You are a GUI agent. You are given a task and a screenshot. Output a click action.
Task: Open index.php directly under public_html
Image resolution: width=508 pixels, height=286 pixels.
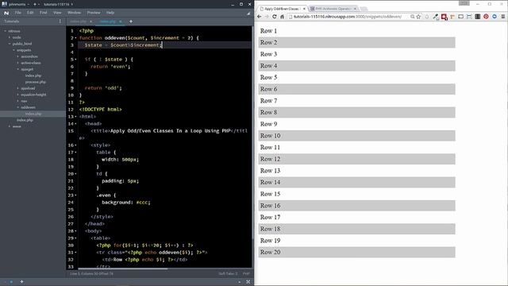pyautogui.click(x=25, y=120)
